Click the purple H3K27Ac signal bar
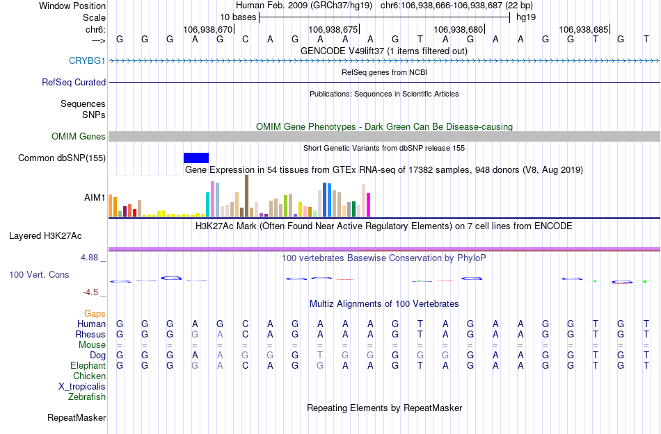 [x=385, y=249]
